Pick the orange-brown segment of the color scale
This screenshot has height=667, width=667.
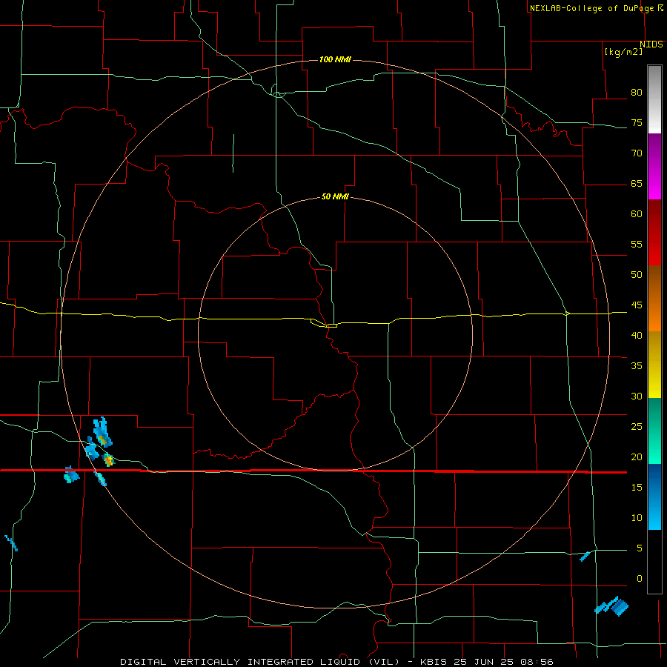[654, 298]
